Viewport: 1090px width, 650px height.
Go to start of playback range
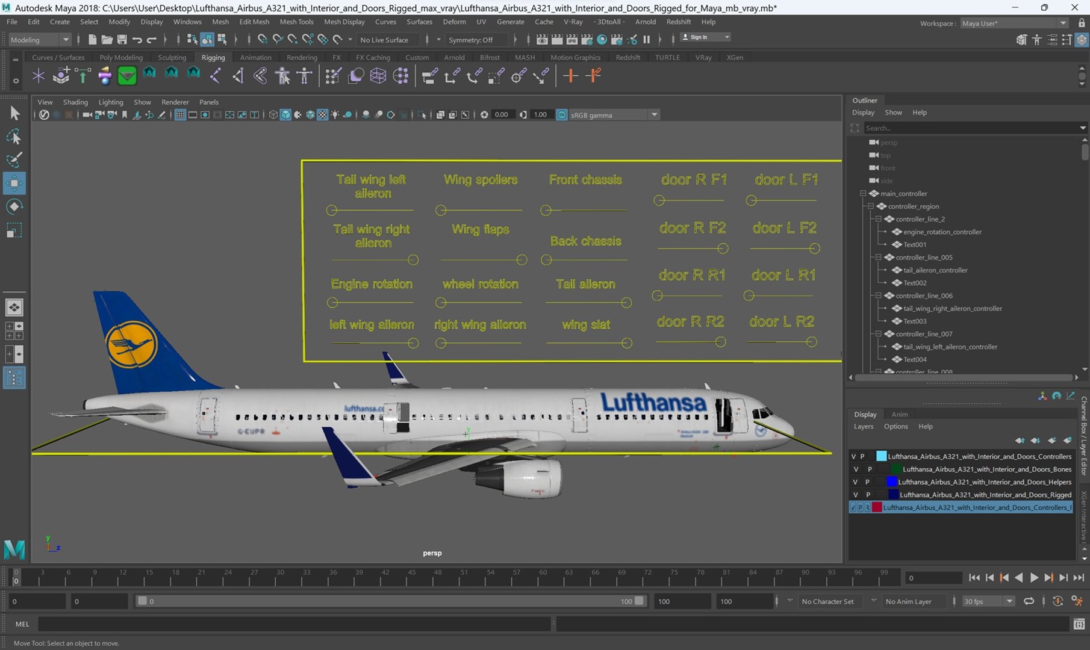(x=974, y=578)
